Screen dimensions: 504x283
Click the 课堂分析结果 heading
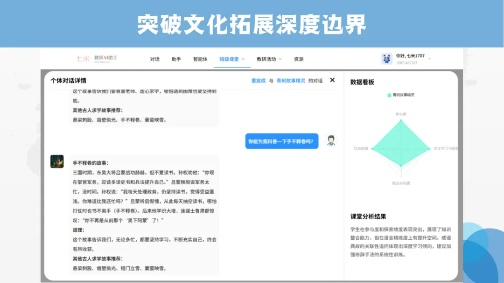pos(368,216)
